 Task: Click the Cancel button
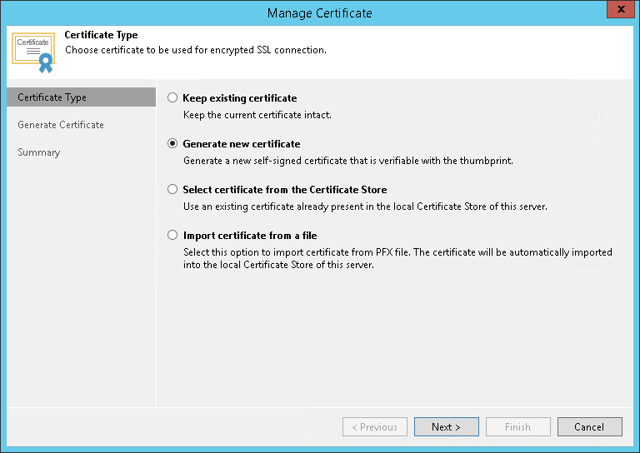click(x=589, y=427)
